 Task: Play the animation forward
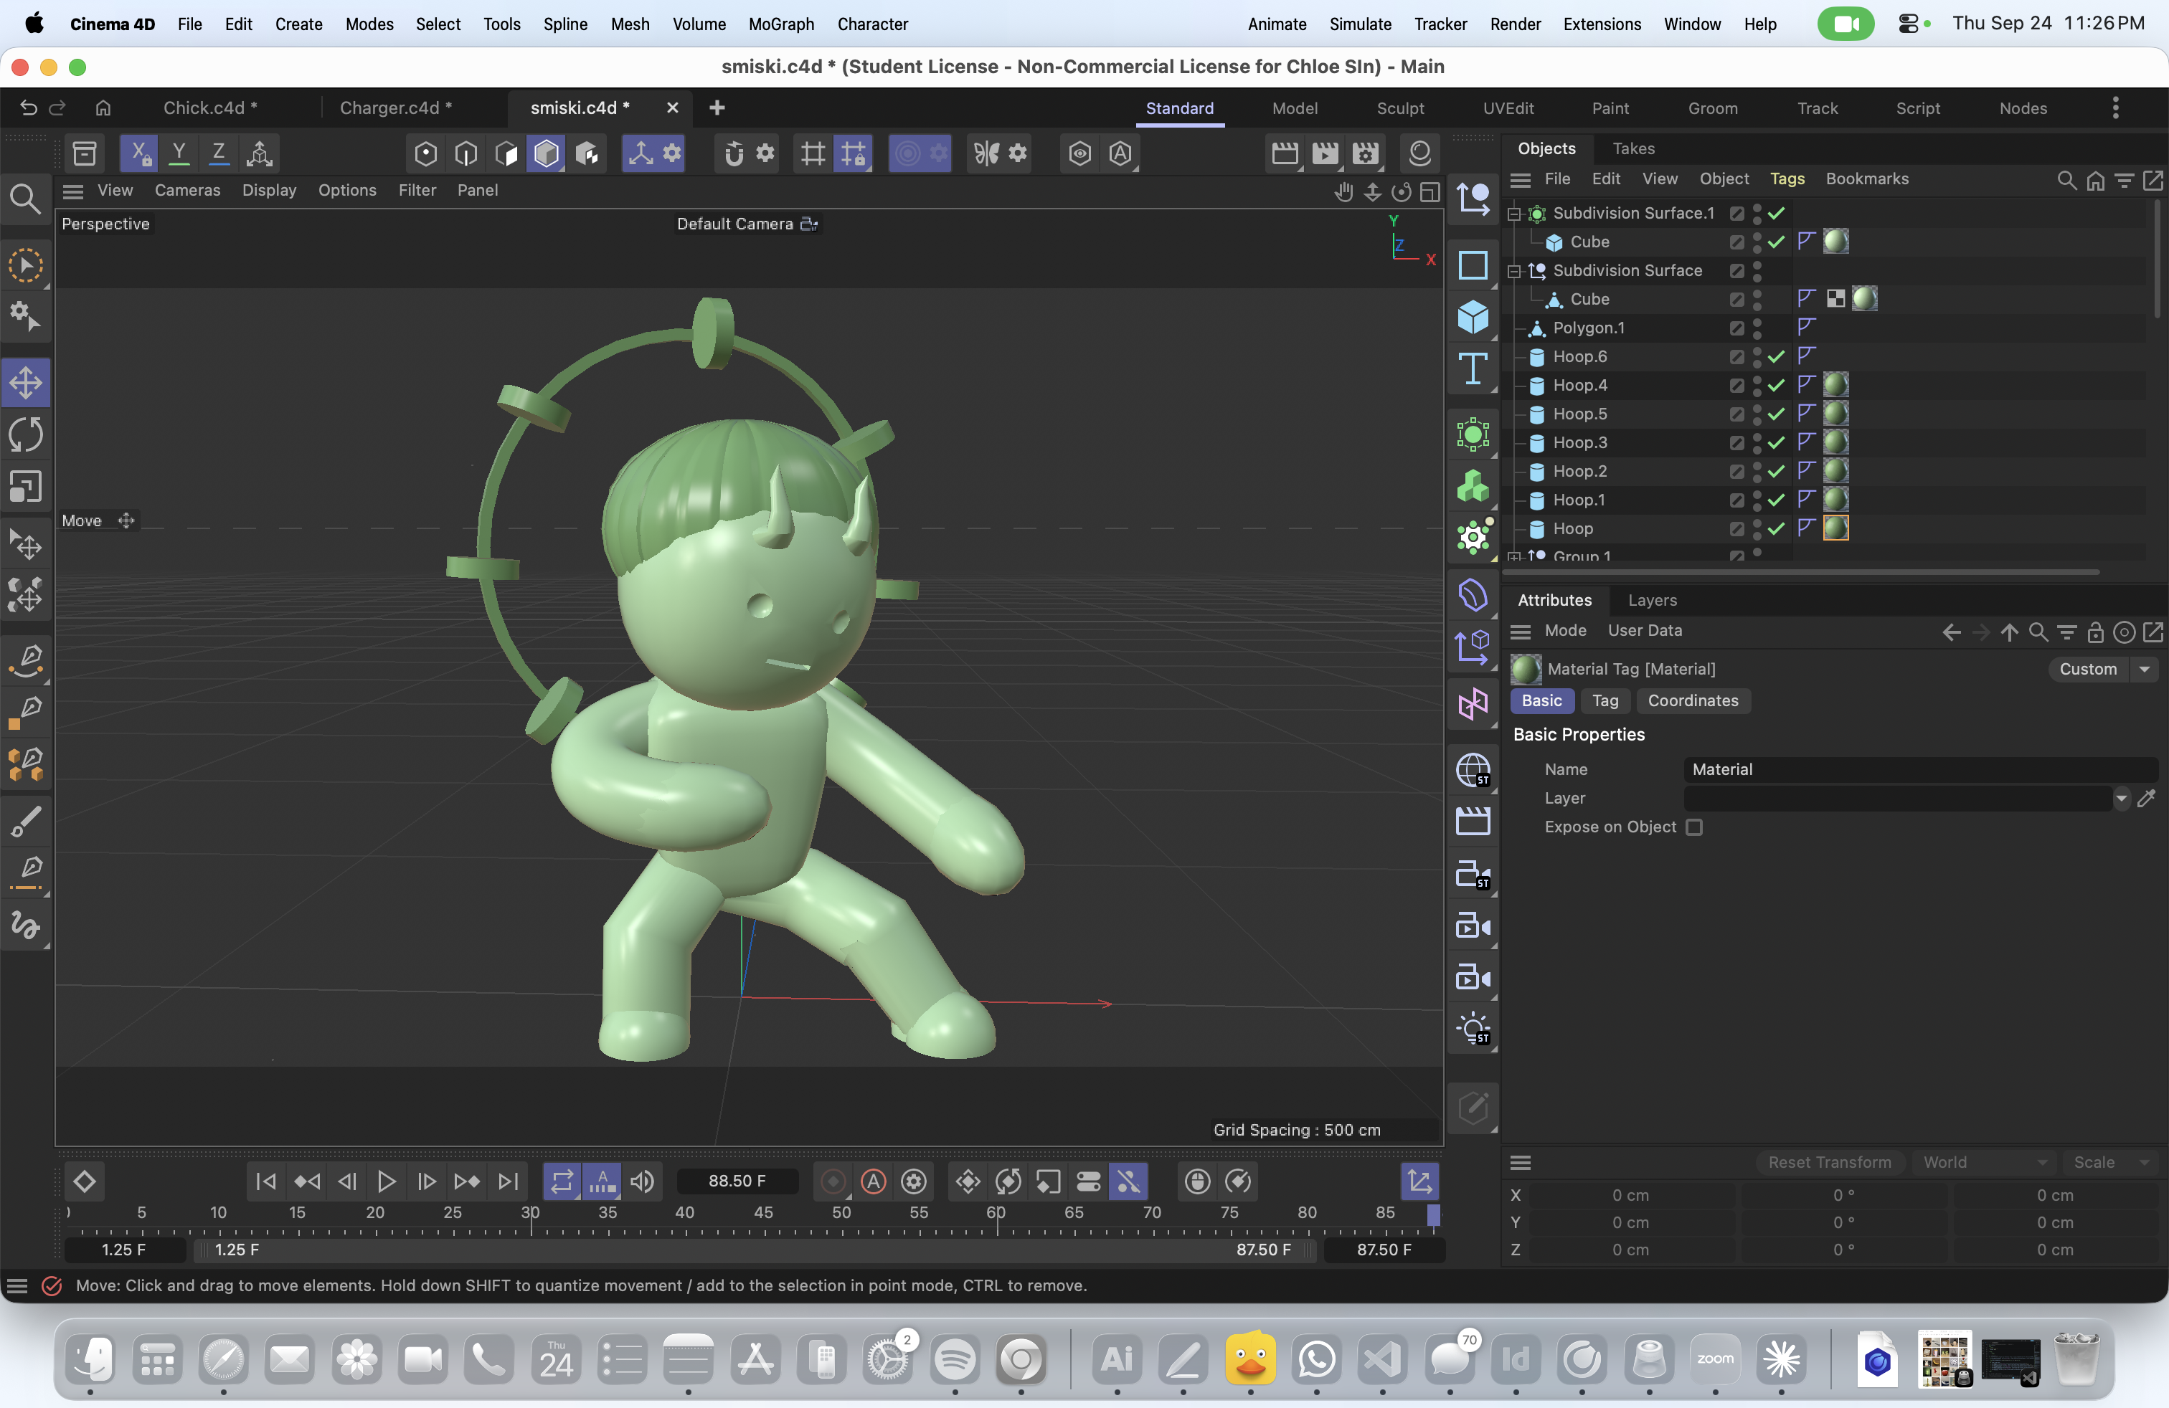pyautogui.click(x=387, y=1181)
